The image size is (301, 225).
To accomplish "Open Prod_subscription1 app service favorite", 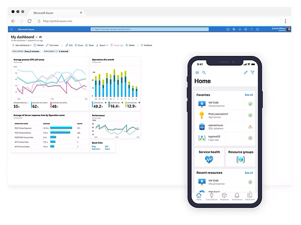I will point(225,115).
